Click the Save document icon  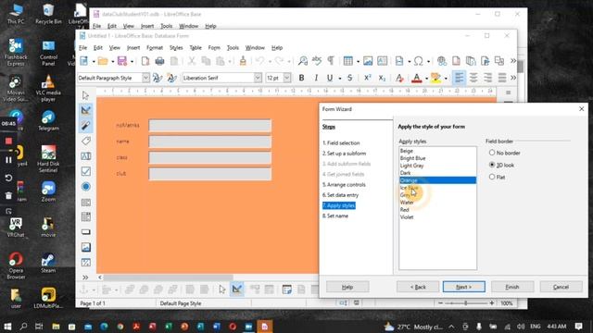click(121, 61)
